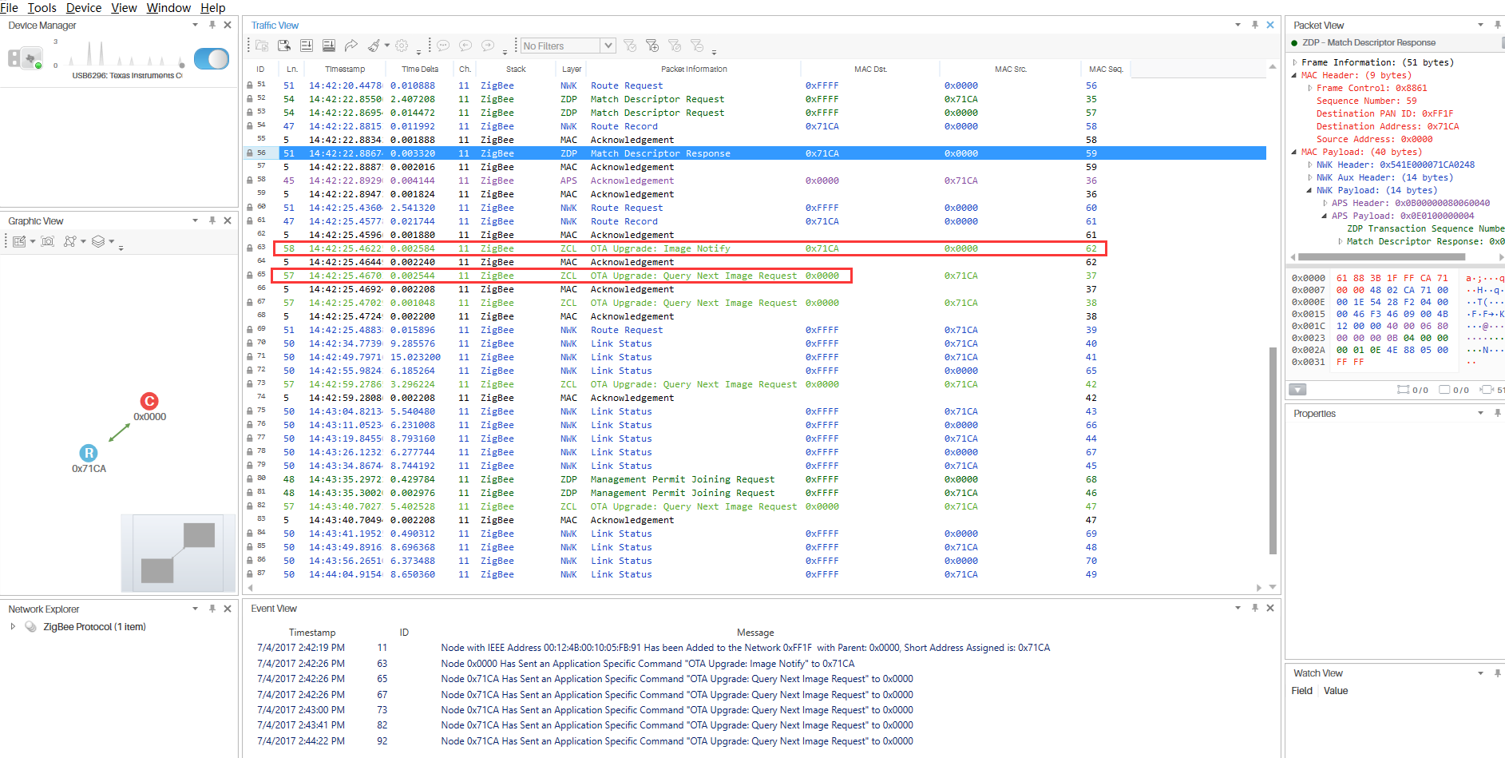Go to the next comment bubble icon
1505x758 pixels.
coord(488,46)
